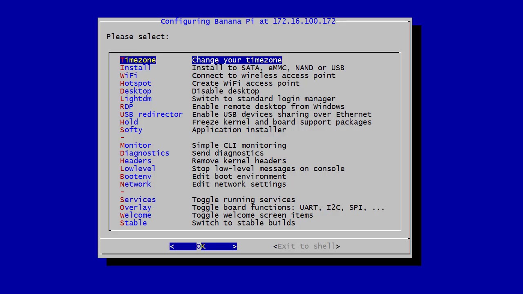Click 'Enable USB devices sharing over Ethernet' text

coord(282,114)
